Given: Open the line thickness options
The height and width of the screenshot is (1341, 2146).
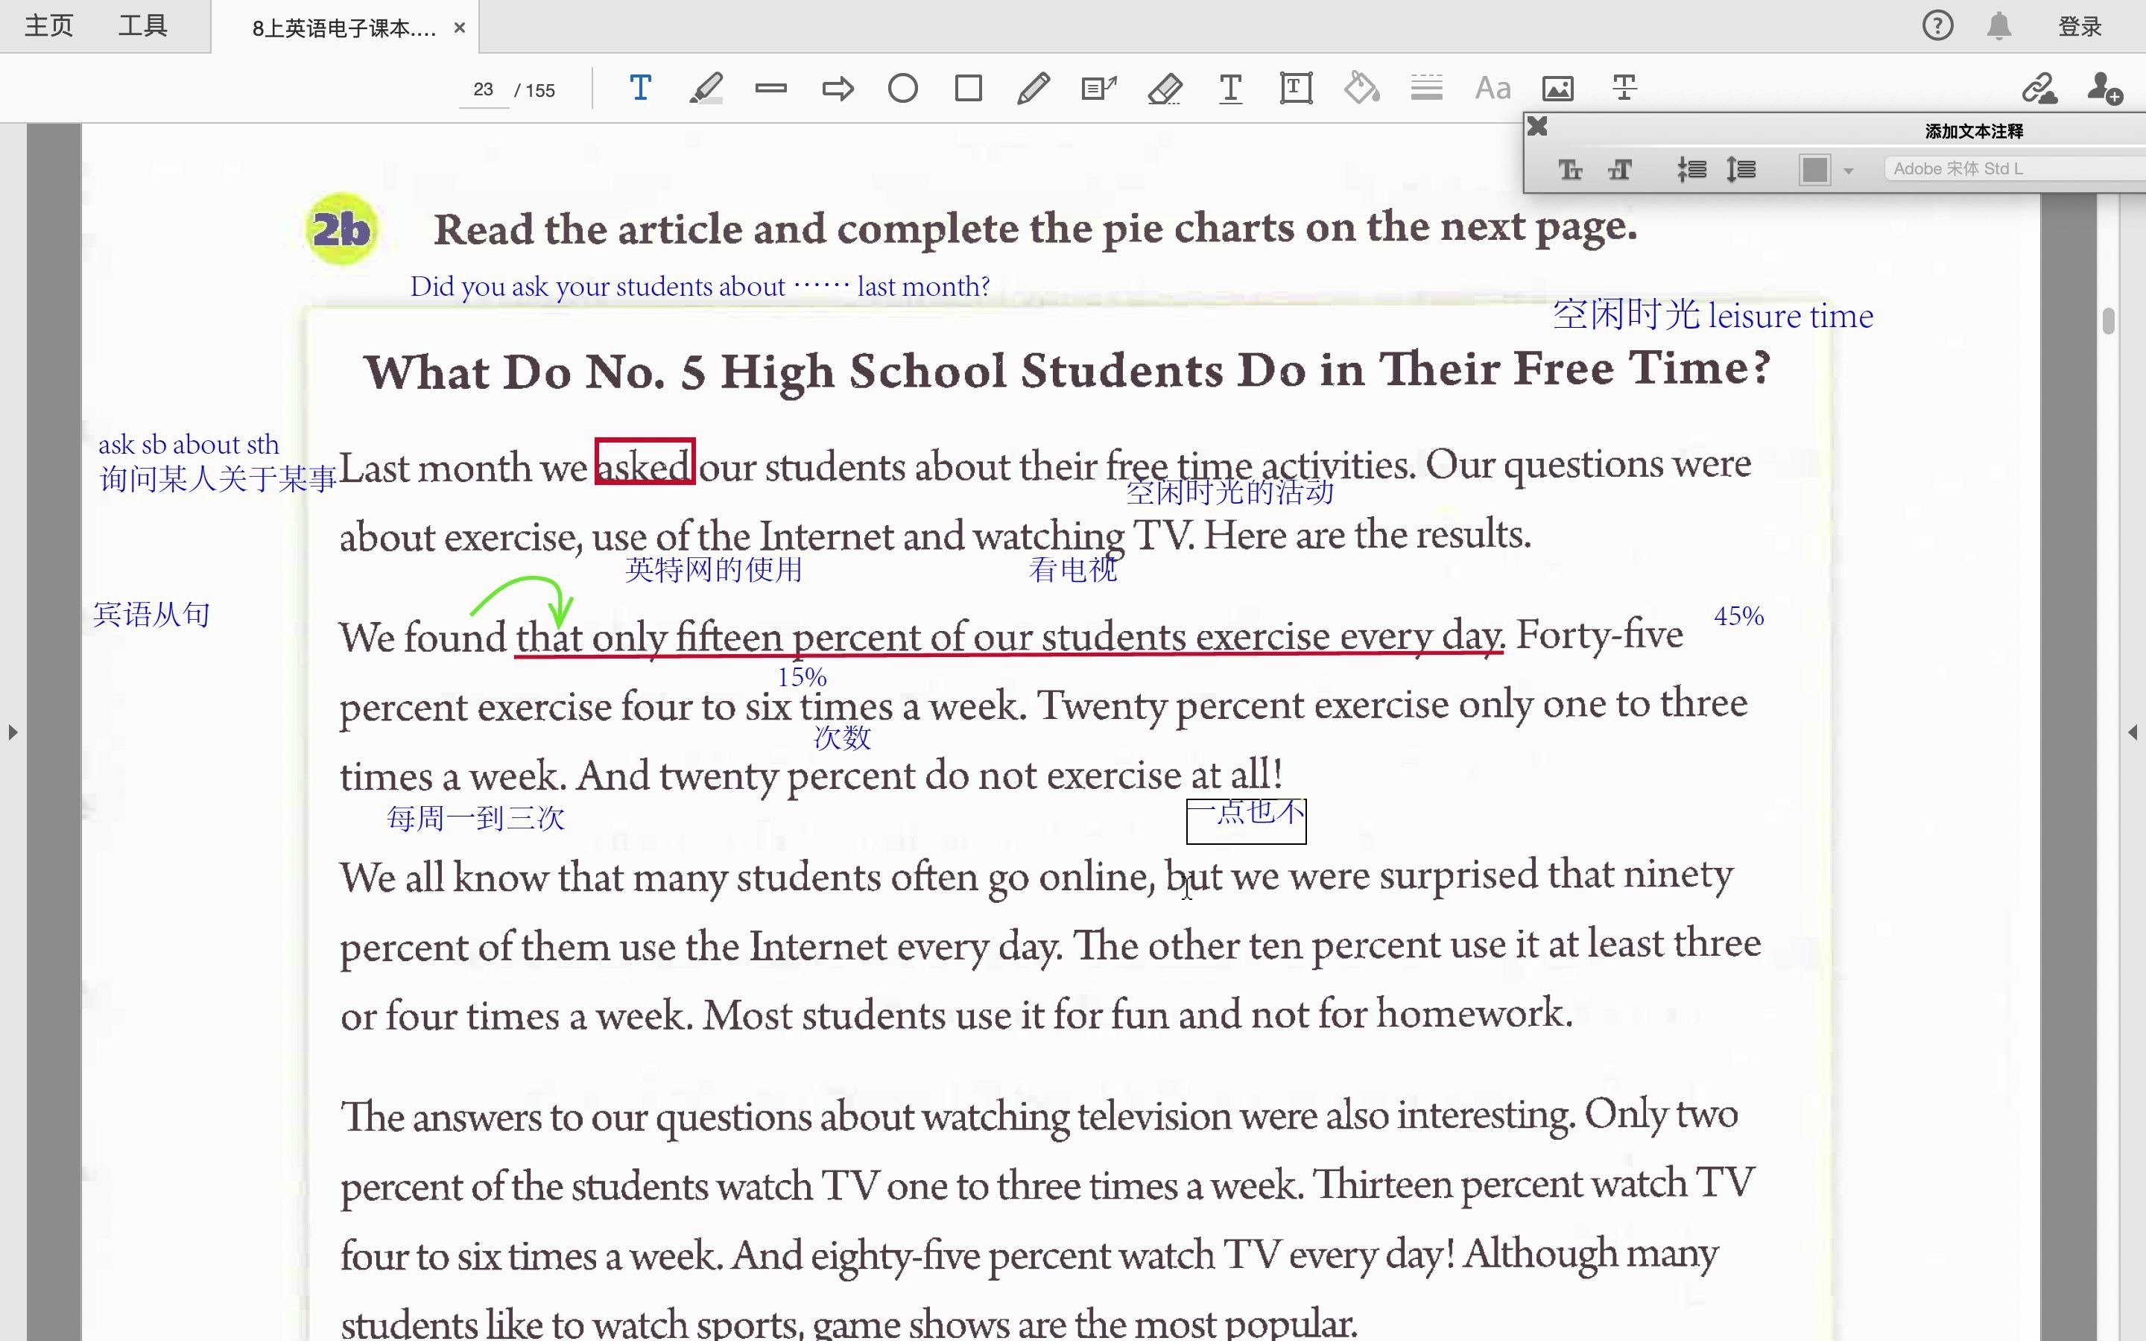Looking at the screenshot, I should point(1427,88).
